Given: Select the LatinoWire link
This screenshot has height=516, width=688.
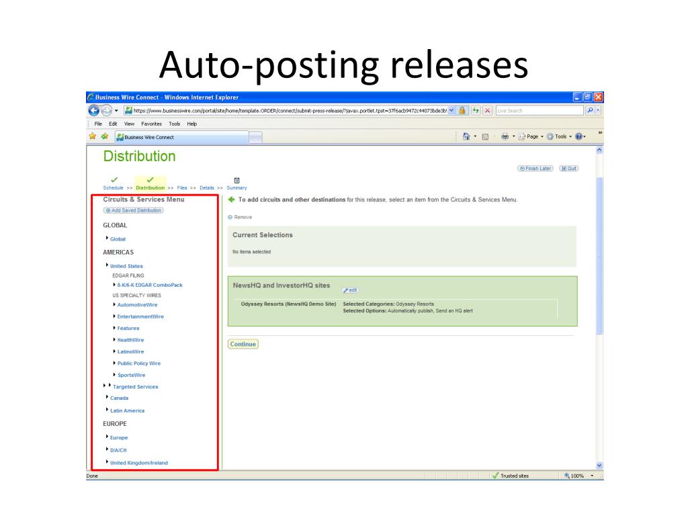Looking at the screenshot, I should (130, 352).
